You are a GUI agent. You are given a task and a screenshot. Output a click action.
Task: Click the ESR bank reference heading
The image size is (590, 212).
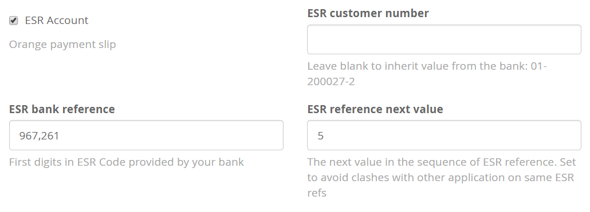click(62, 109)
